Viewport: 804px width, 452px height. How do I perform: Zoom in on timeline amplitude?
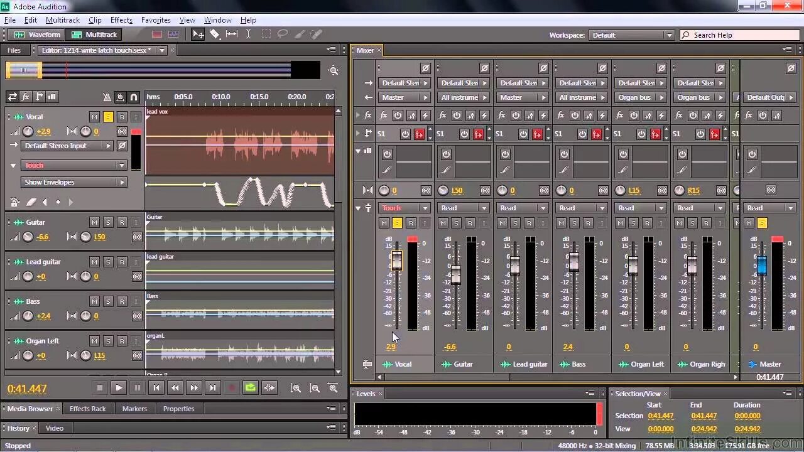tap(296, 388)
